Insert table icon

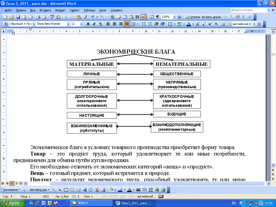(125, 17)
